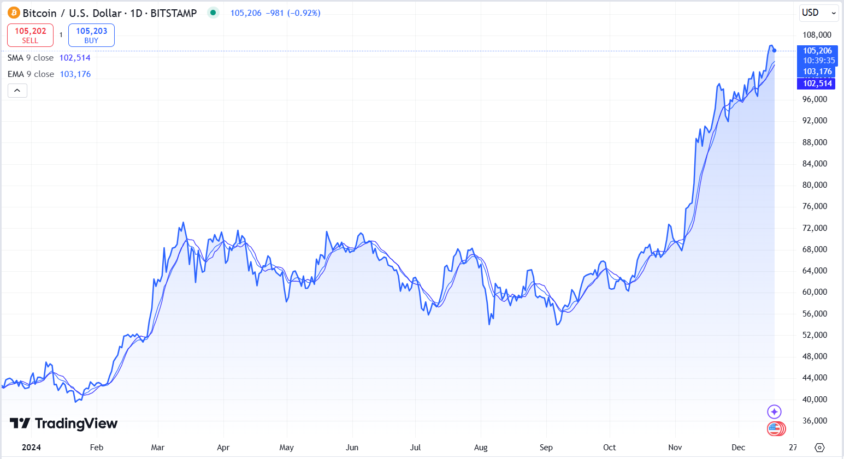Open the USD currency dropdown
Image resolution: width=844 pixels, height=459 pixels.
coord(818,13)
